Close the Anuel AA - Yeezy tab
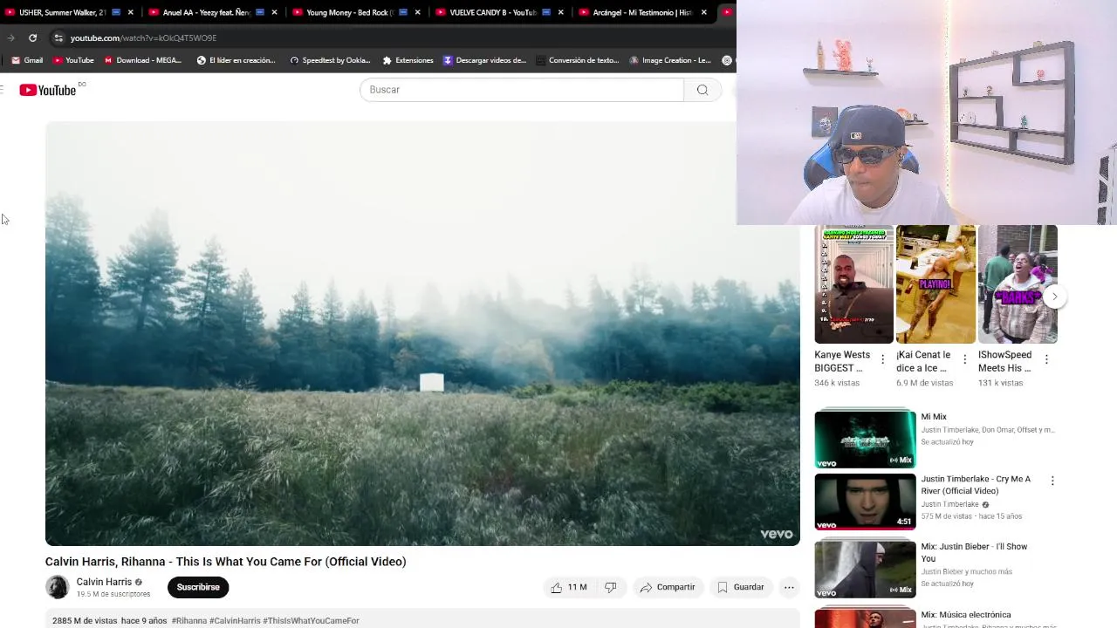1117x628 pixels. [274, 12]
